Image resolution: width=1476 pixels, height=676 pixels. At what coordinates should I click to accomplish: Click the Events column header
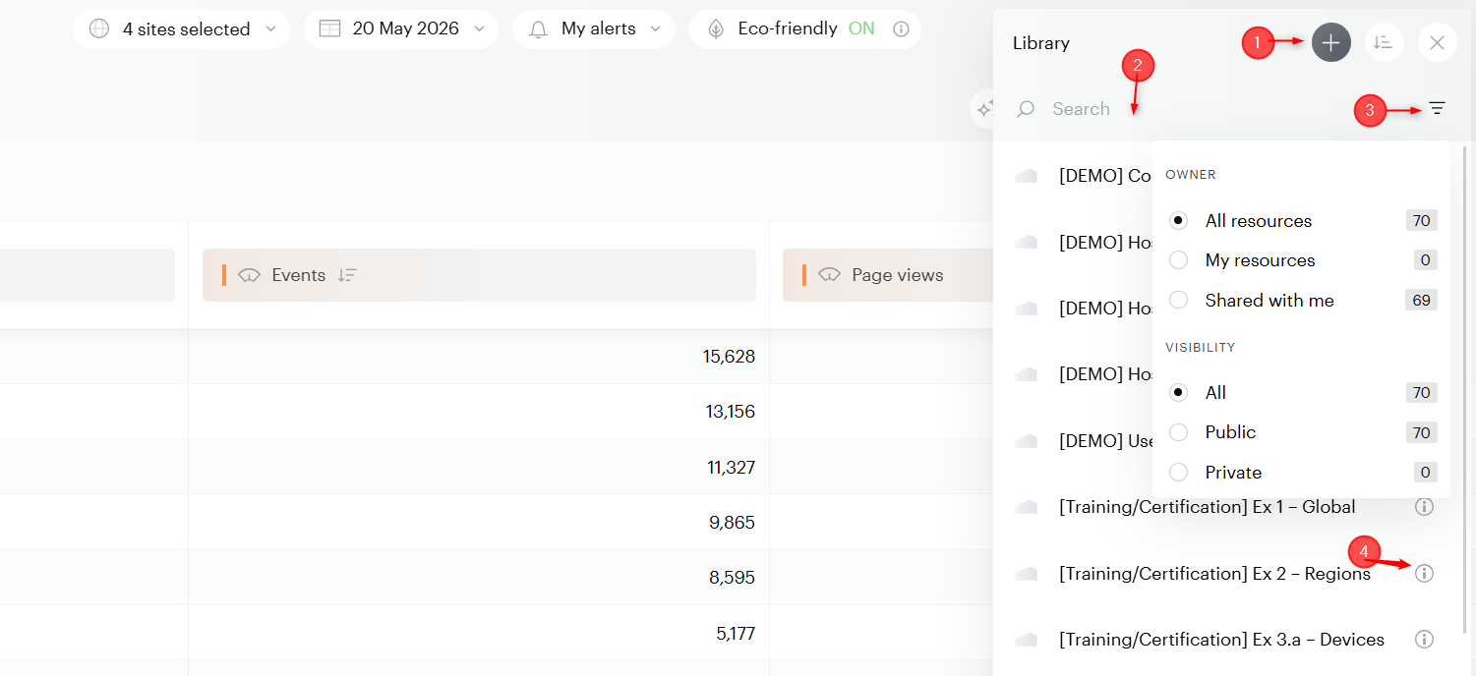[x=479, y=275]
